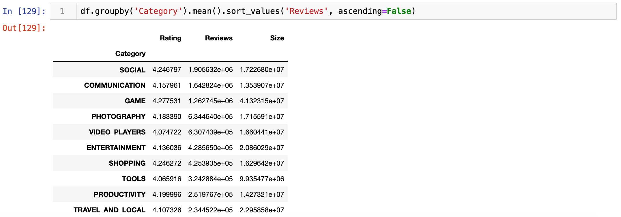Image resolution: width=621 pixels, height=217 pixels.
Task: Click PHOTOGRAPHY size 1.715591e+07
Action: coord(262,117)
